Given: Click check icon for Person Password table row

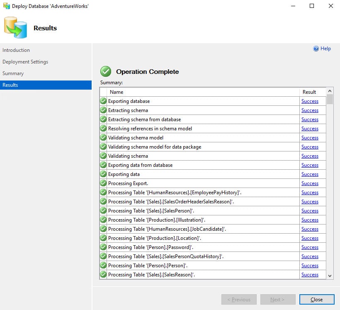Looking at the screenshot, I should (x=103, y=247).
